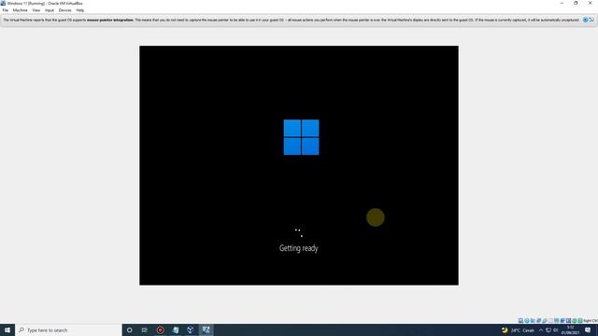Click the taskbar search box
598x336 pixels.
pyautogui.click(x=68, y=329)
